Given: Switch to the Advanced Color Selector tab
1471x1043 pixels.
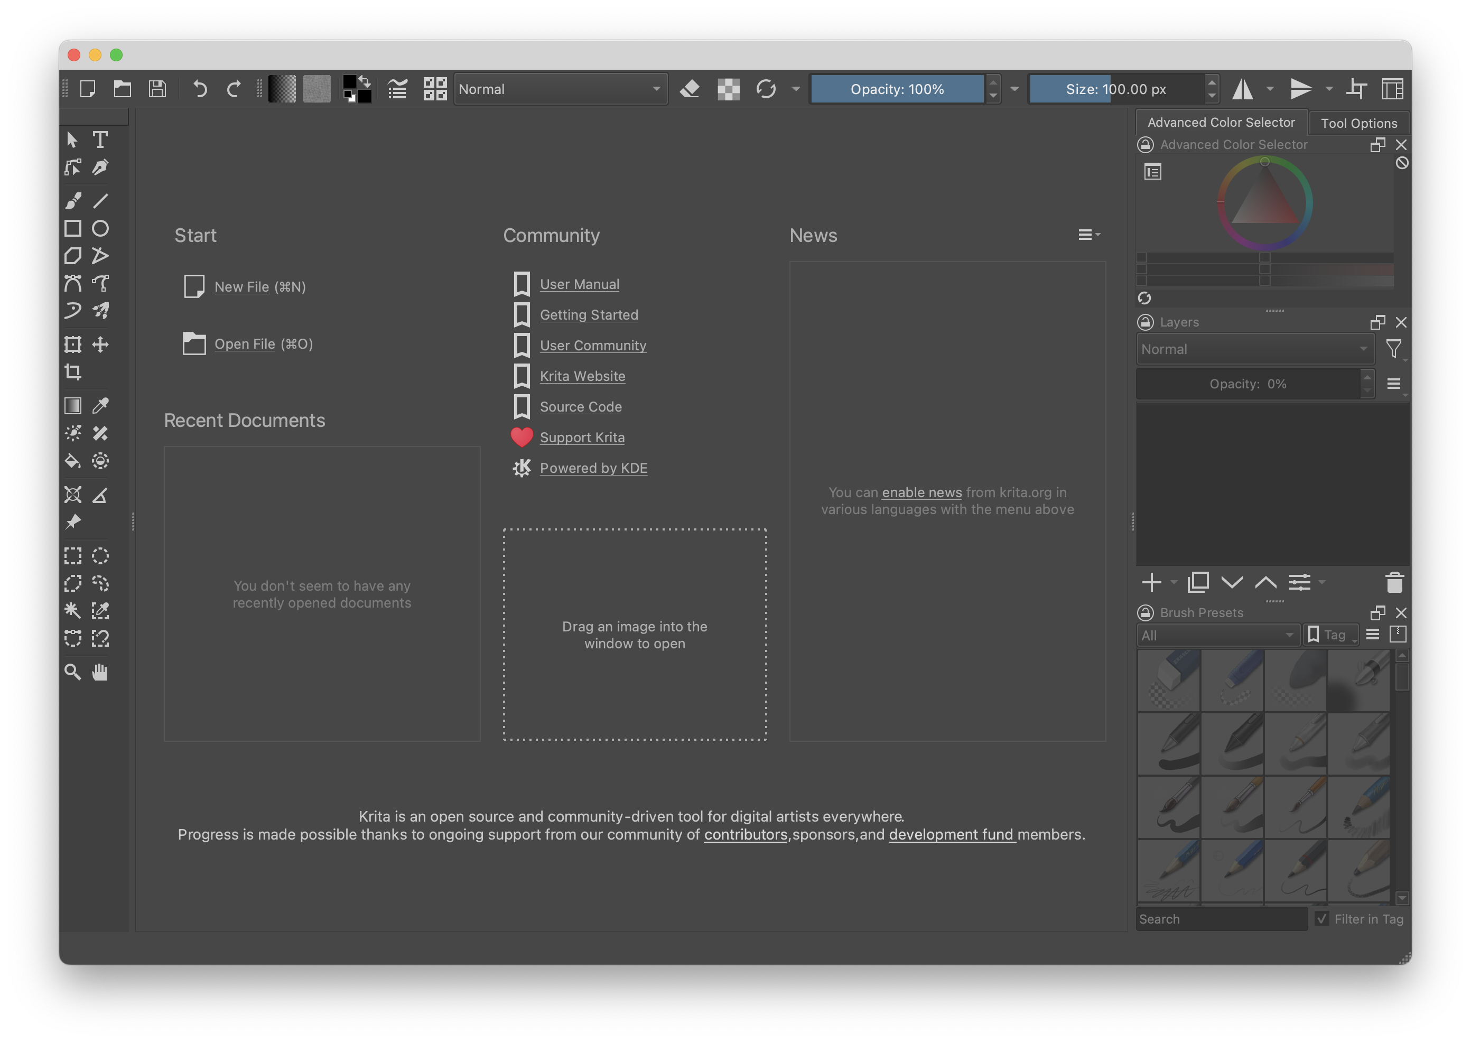Looking at the screenshot, I should point(1221,122).
